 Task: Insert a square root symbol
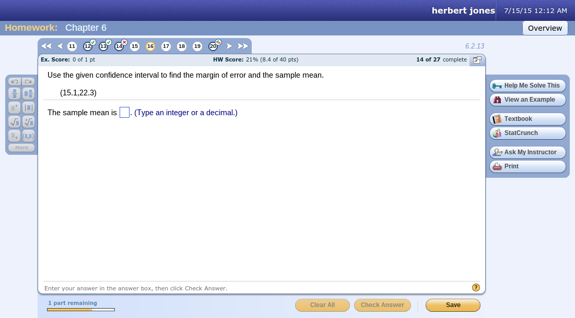click(x=14, y=121)
